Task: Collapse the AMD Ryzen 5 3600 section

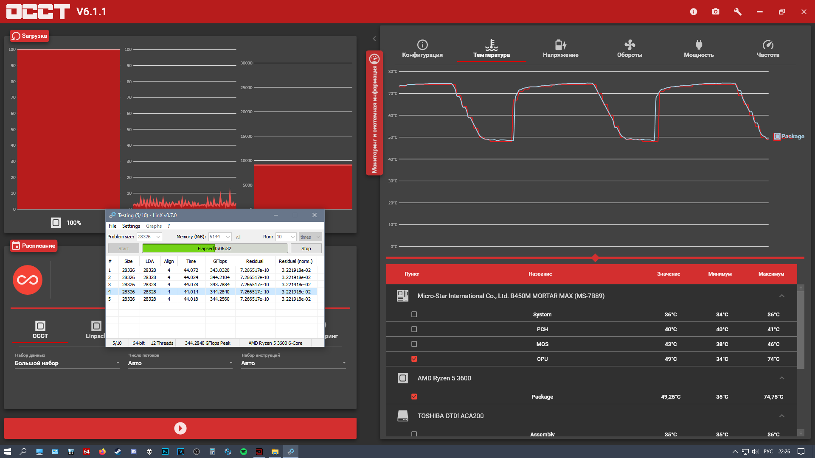Action: (781, 378)
